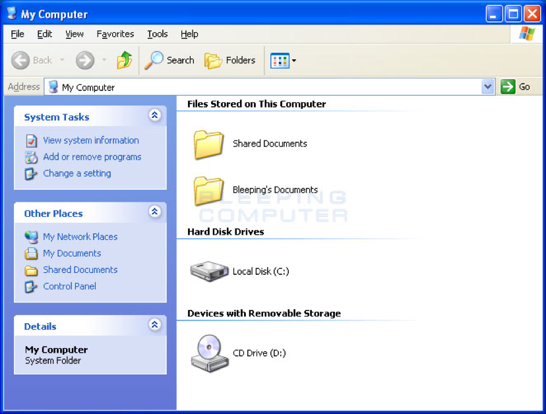Open Forward history dropdown arrow
This screenshot has height=414, width=546.
tap(104, 60)
